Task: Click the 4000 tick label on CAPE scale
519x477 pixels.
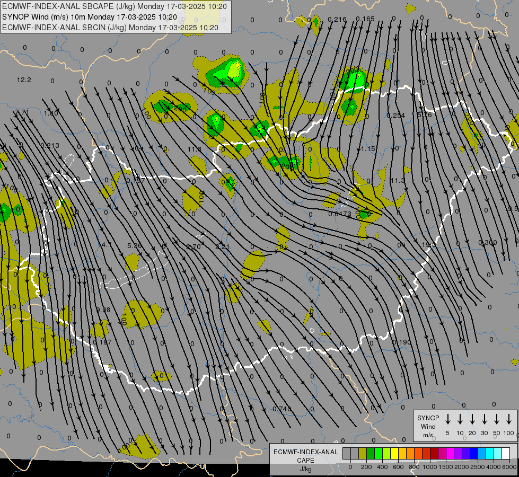Action: (x=494, y=467)
